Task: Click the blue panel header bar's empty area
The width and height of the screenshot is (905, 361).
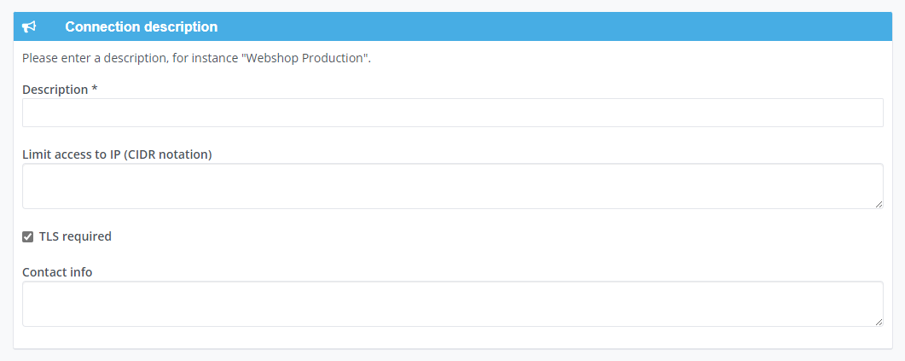Action: coord(554,26)
